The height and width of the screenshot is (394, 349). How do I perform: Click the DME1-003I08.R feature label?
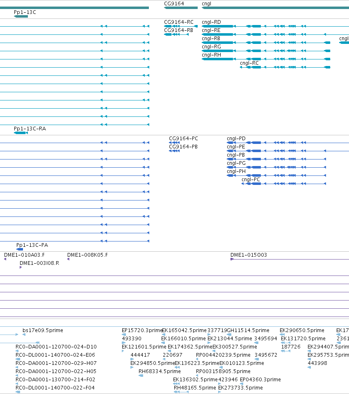(x=39, y=263)
